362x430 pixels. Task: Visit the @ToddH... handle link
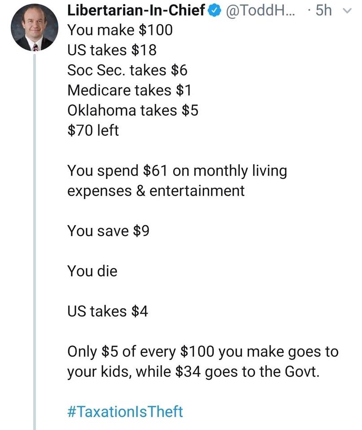coord(260,10)
